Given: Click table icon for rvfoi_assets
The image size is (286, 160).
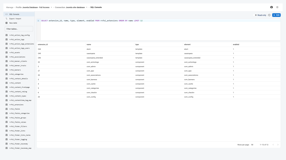Looking at the screenshot, I should pos(7,52).
